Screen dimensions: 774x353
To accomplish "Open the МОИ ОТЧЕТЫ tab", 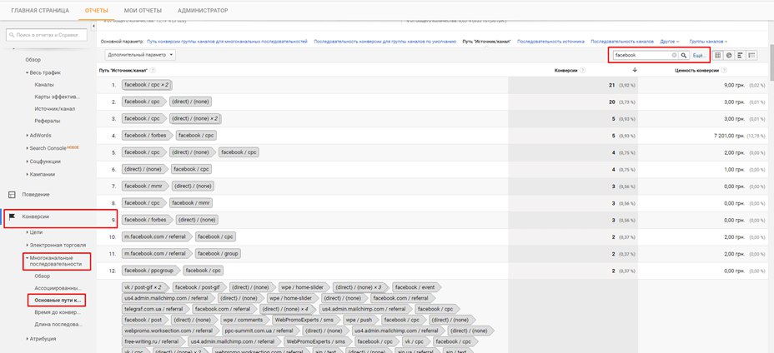I will 143,10.
